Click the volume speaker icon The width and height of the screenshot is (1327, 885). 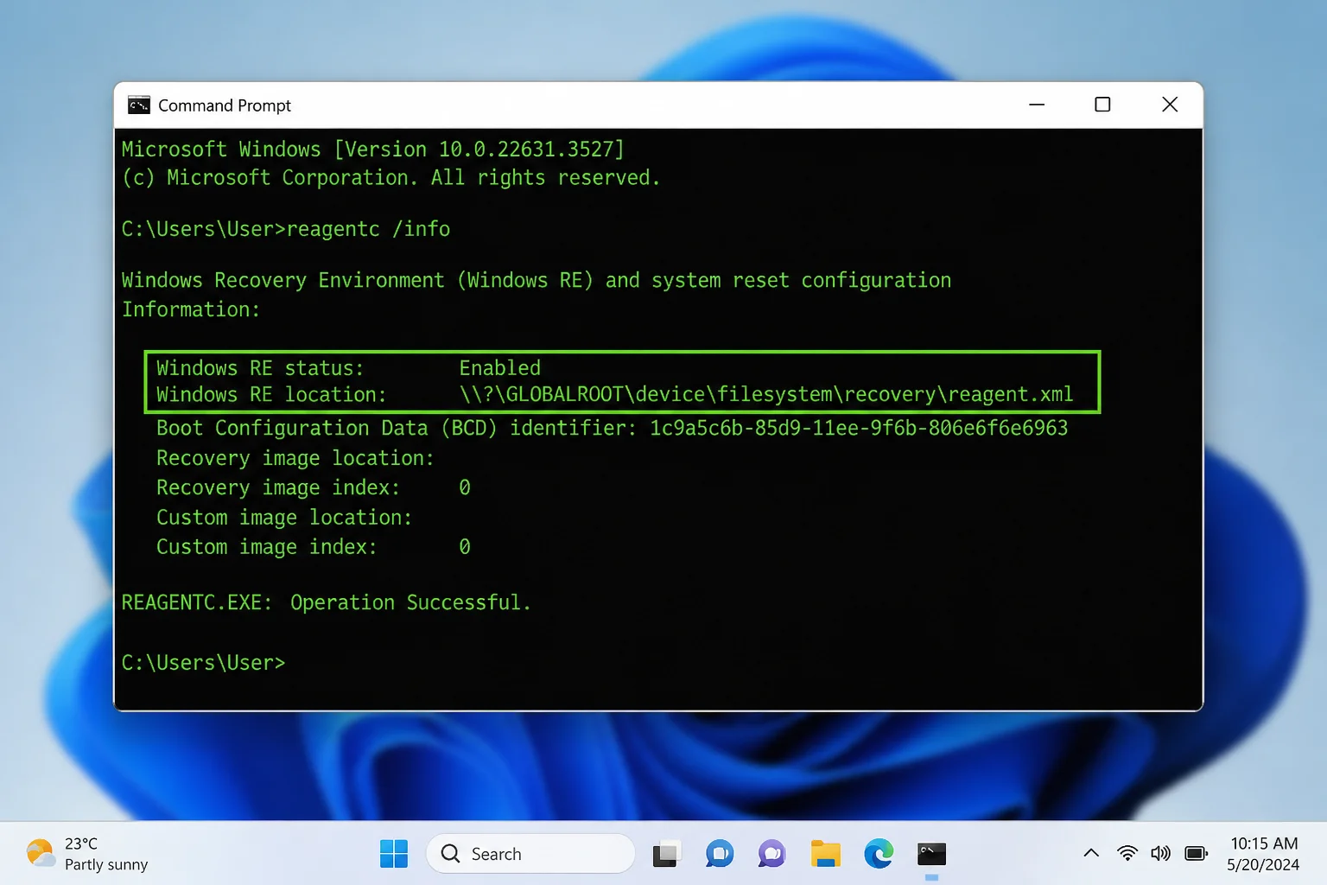pyautogui.click(x=1161, y=853)
